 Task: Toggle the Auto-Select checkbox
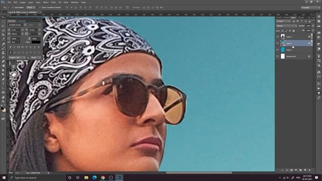click(13, 8)
